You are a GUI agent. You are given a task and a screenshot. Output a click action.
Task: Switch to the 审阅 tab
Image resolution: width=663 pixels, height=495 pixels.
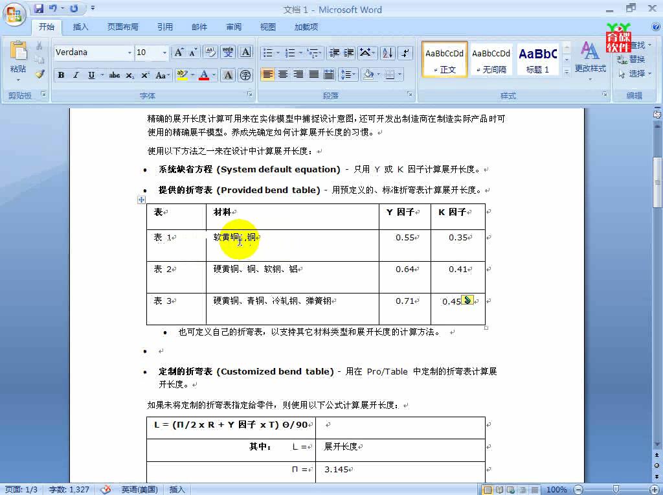click(234, 27)
